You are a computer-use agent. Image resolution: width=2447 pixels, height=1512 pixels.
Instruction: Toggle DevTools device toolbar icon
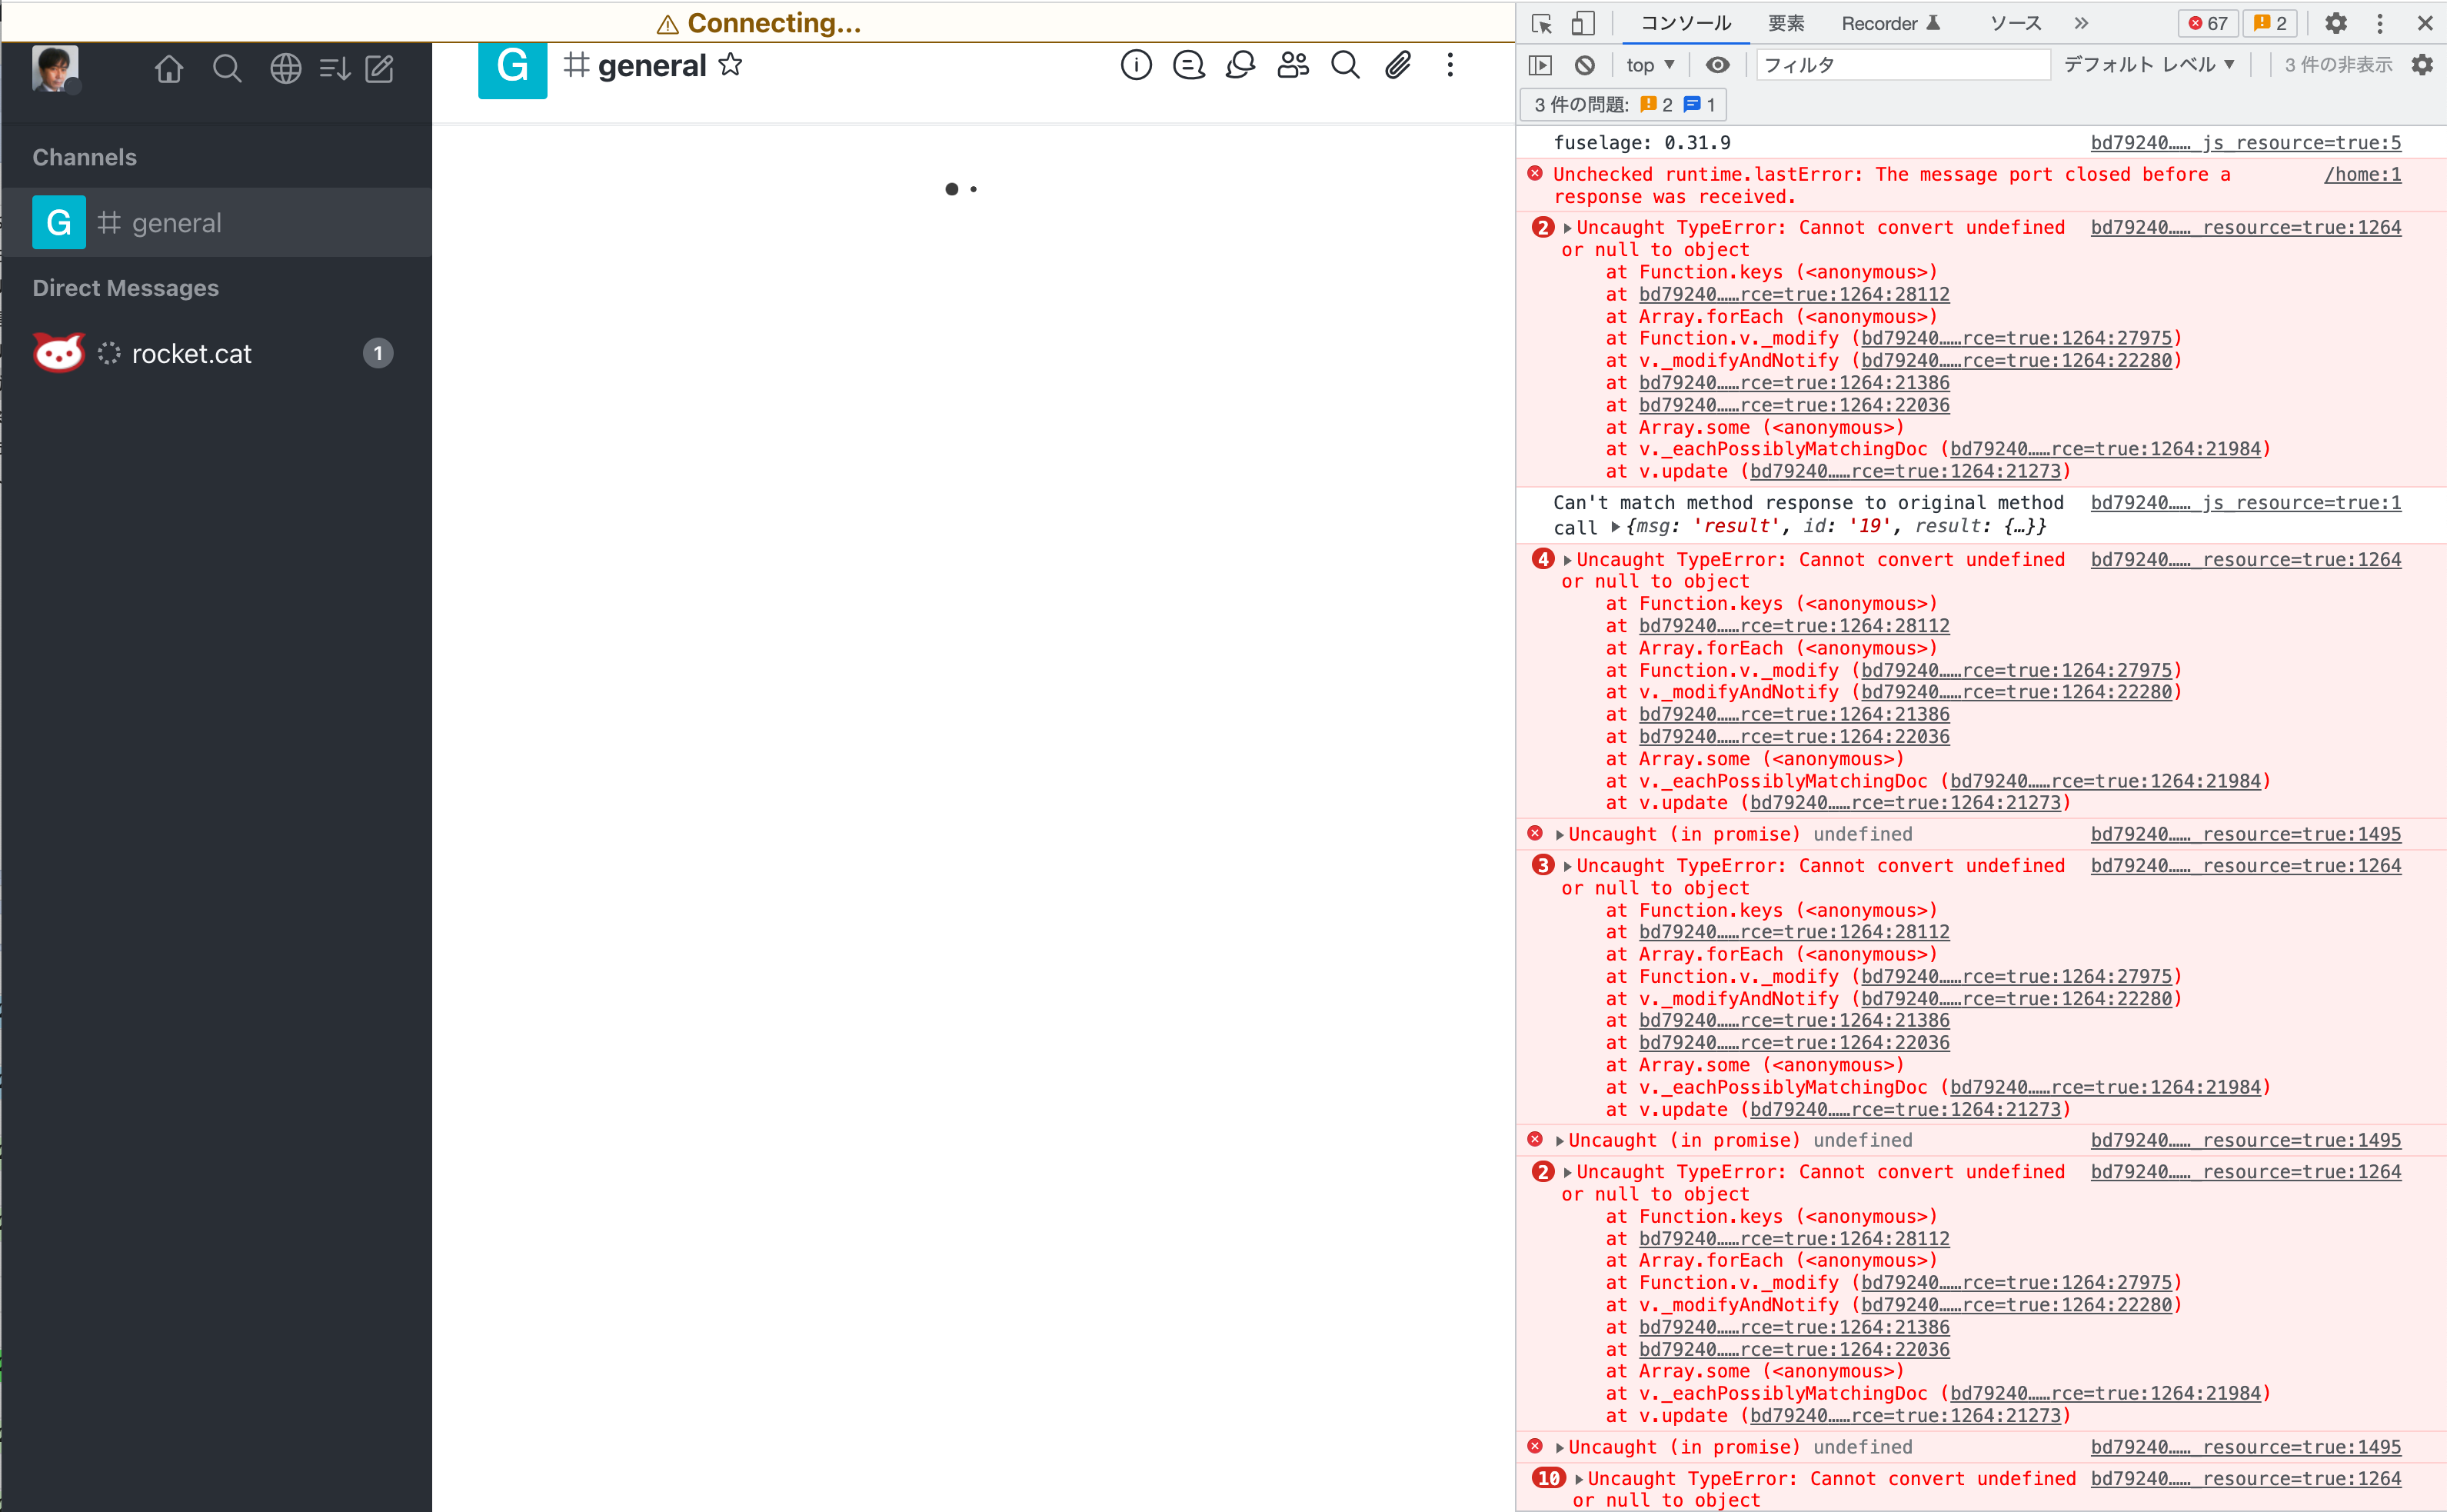point(1583,23)
